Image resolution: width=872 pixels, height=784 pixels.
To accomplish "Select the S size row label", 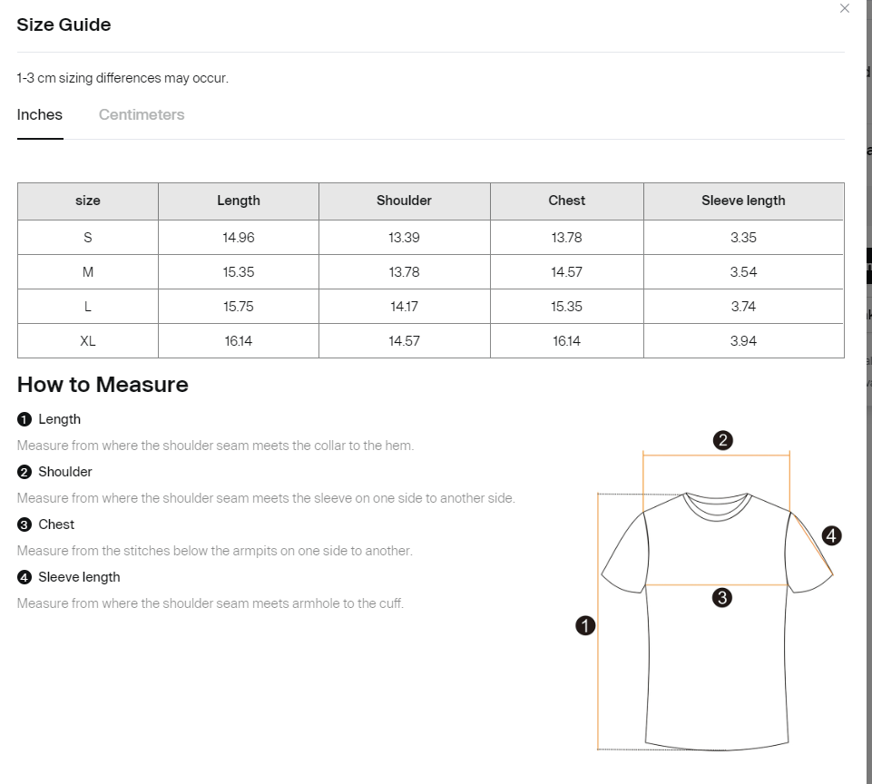I will click(x=88, y=238).
